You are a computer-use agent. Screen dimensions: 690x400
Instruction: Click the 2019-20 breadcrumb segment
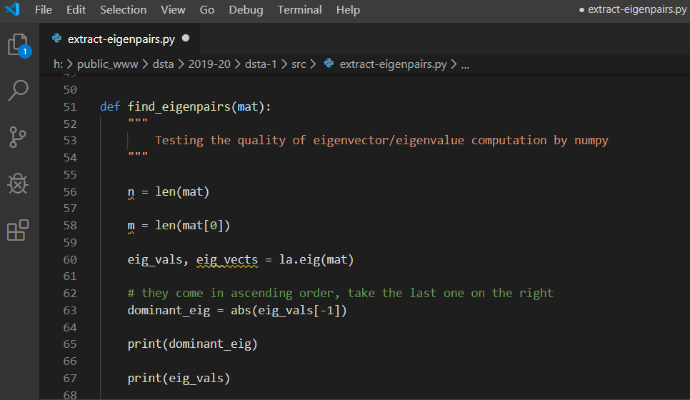click(x=209, y=64)
